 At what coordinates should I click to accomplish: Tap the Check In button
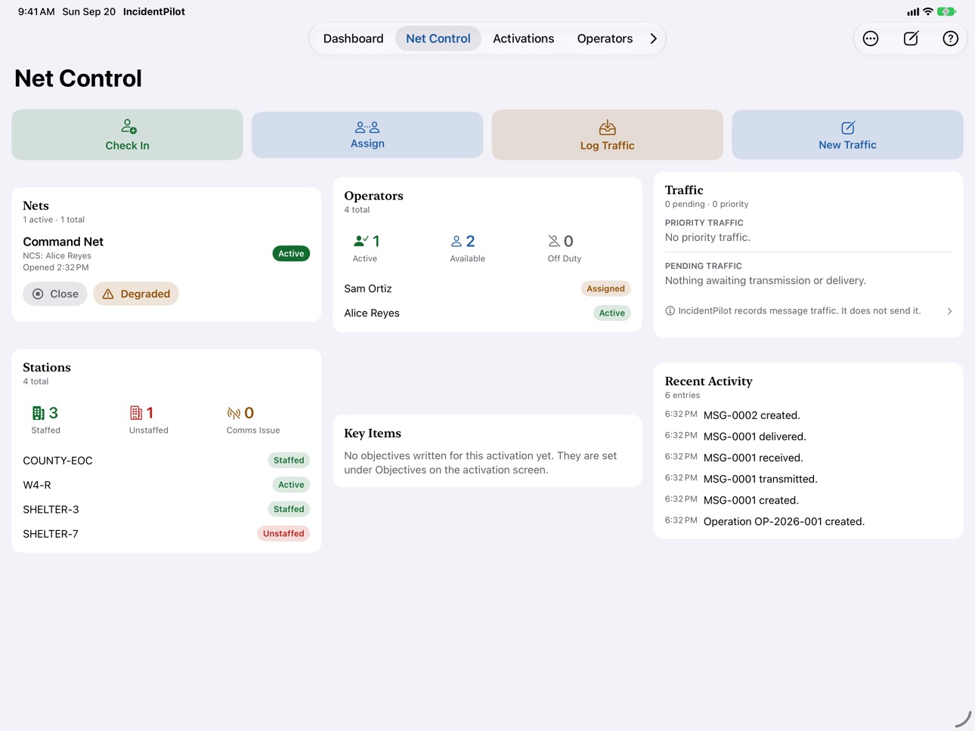pos(127,134)
